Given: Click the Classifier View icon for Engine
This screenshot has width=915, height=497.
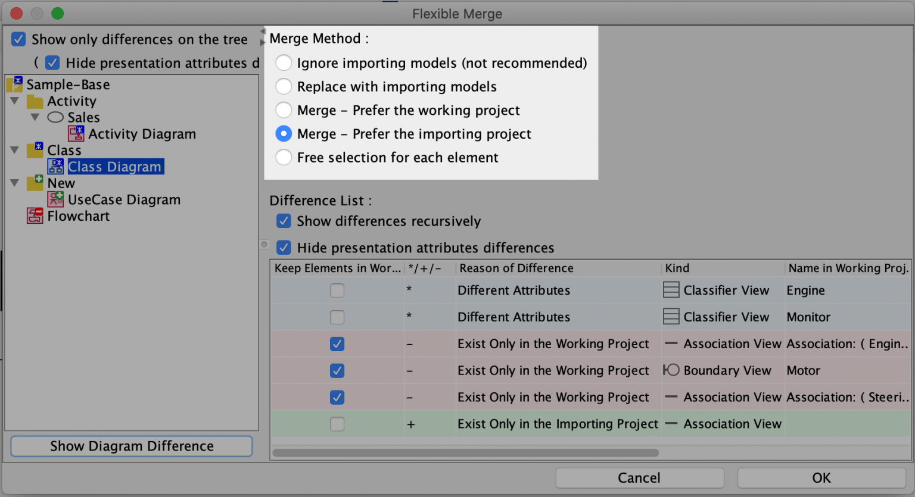Looking at the screenshot, I should pyautogui.click(x=671, y=290).
